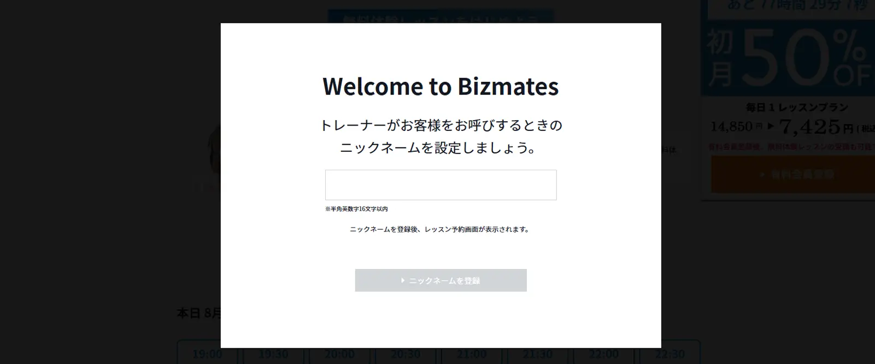
Task: Click the 本日 8月 date heading
Action: (198, 313)
